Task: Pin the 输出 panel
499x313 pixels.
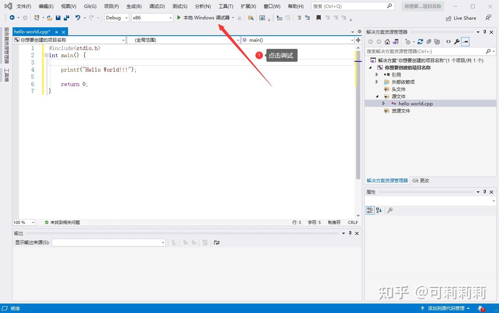Action: pyautogui.click(x=350, y=233)
